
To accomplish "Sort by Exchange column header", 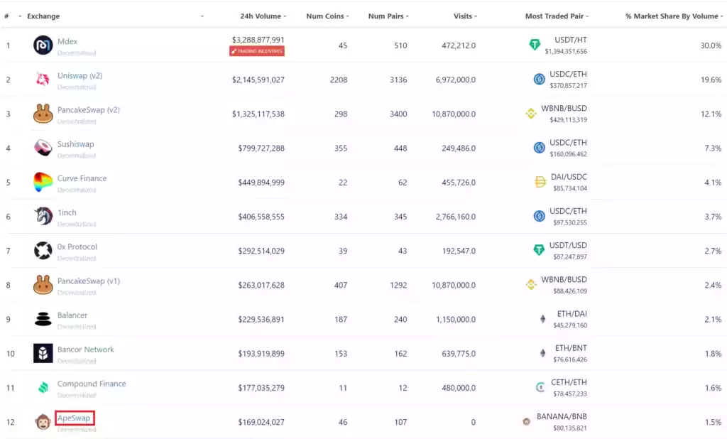I will [43, 16].
